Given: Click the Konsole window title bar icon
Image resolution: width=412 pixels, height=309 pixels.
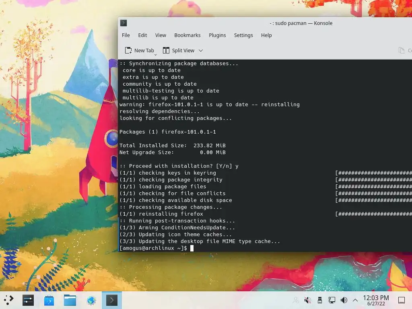Looking at the screenshot, I should 124,23.
